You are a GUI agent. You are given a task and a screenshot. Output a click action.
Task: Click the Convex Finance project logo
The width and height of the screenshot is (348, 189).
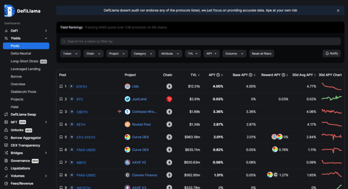tap(127, 175)
